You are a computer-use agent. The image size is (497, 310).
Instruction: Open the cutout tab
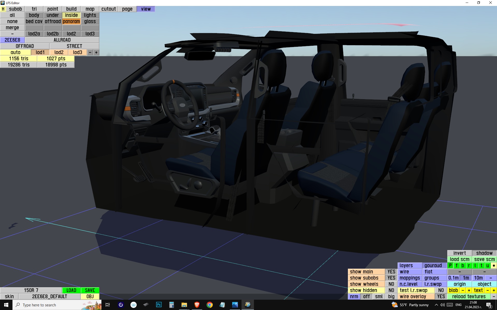[x=108, y=9]
